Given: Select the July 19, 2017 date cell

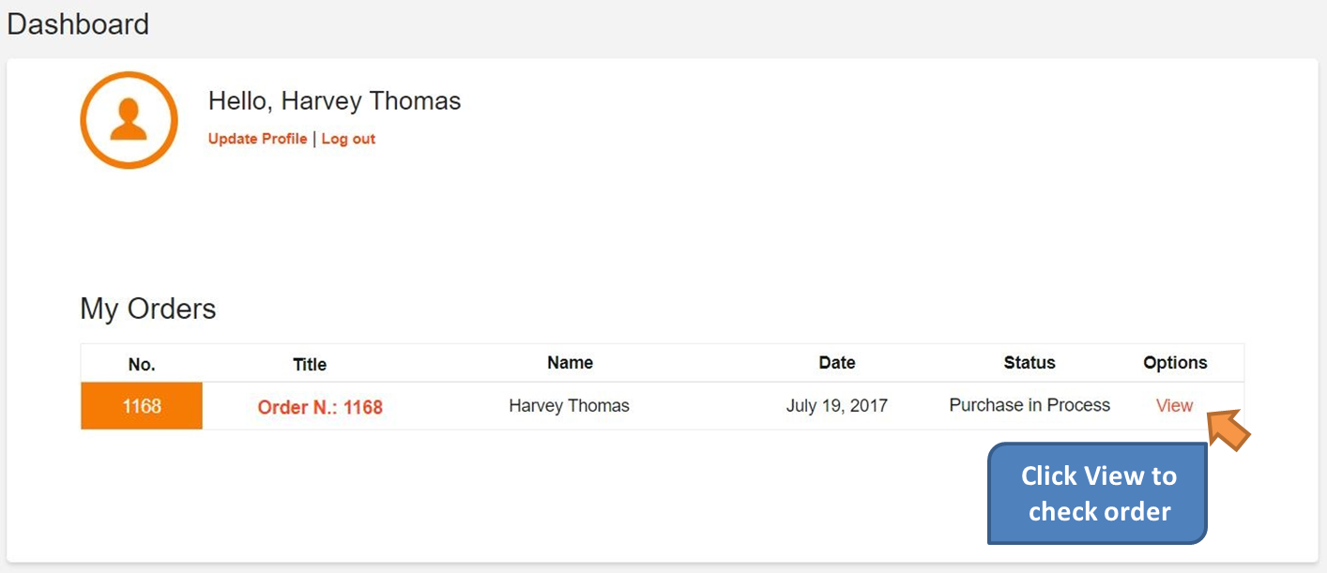Looking at the screenshot, I should (836, 405).
